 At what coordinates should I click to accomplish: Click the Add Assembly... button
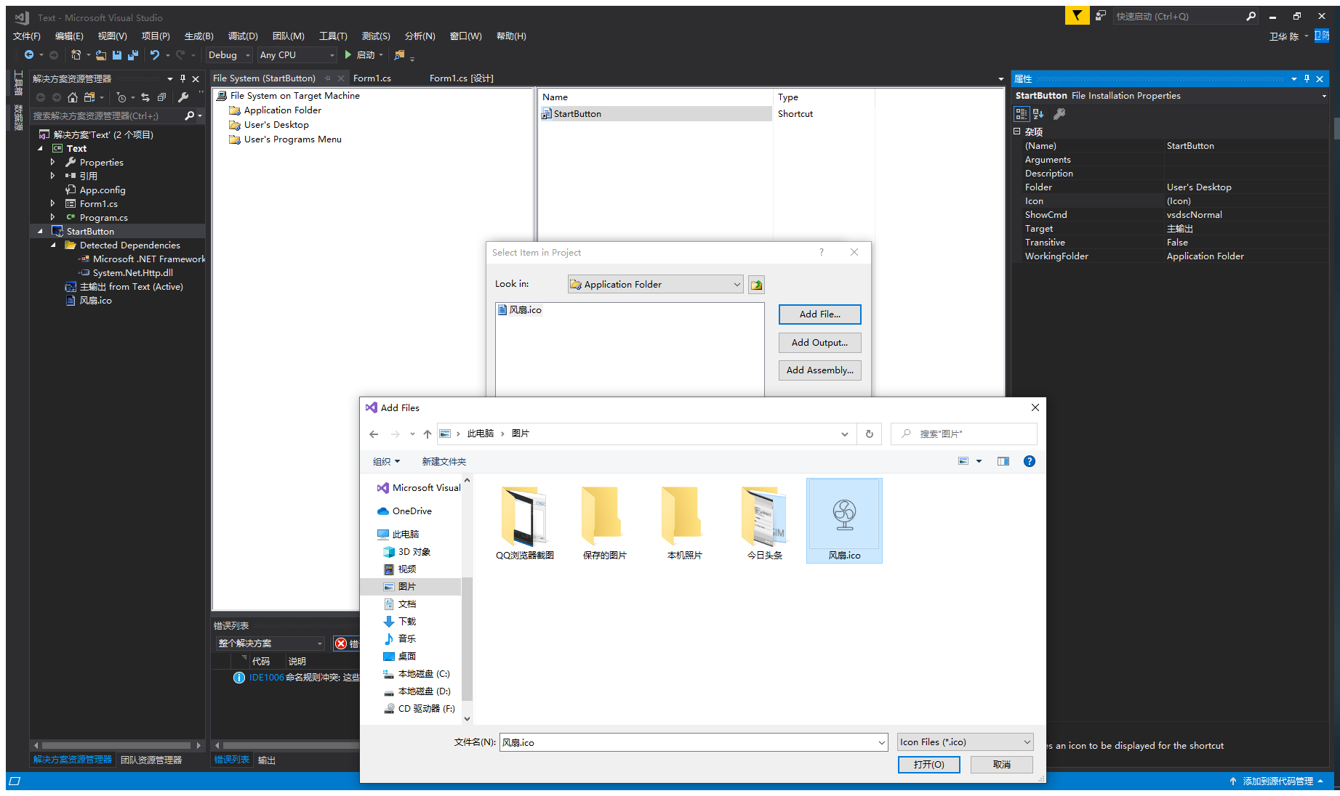point(819,370)
